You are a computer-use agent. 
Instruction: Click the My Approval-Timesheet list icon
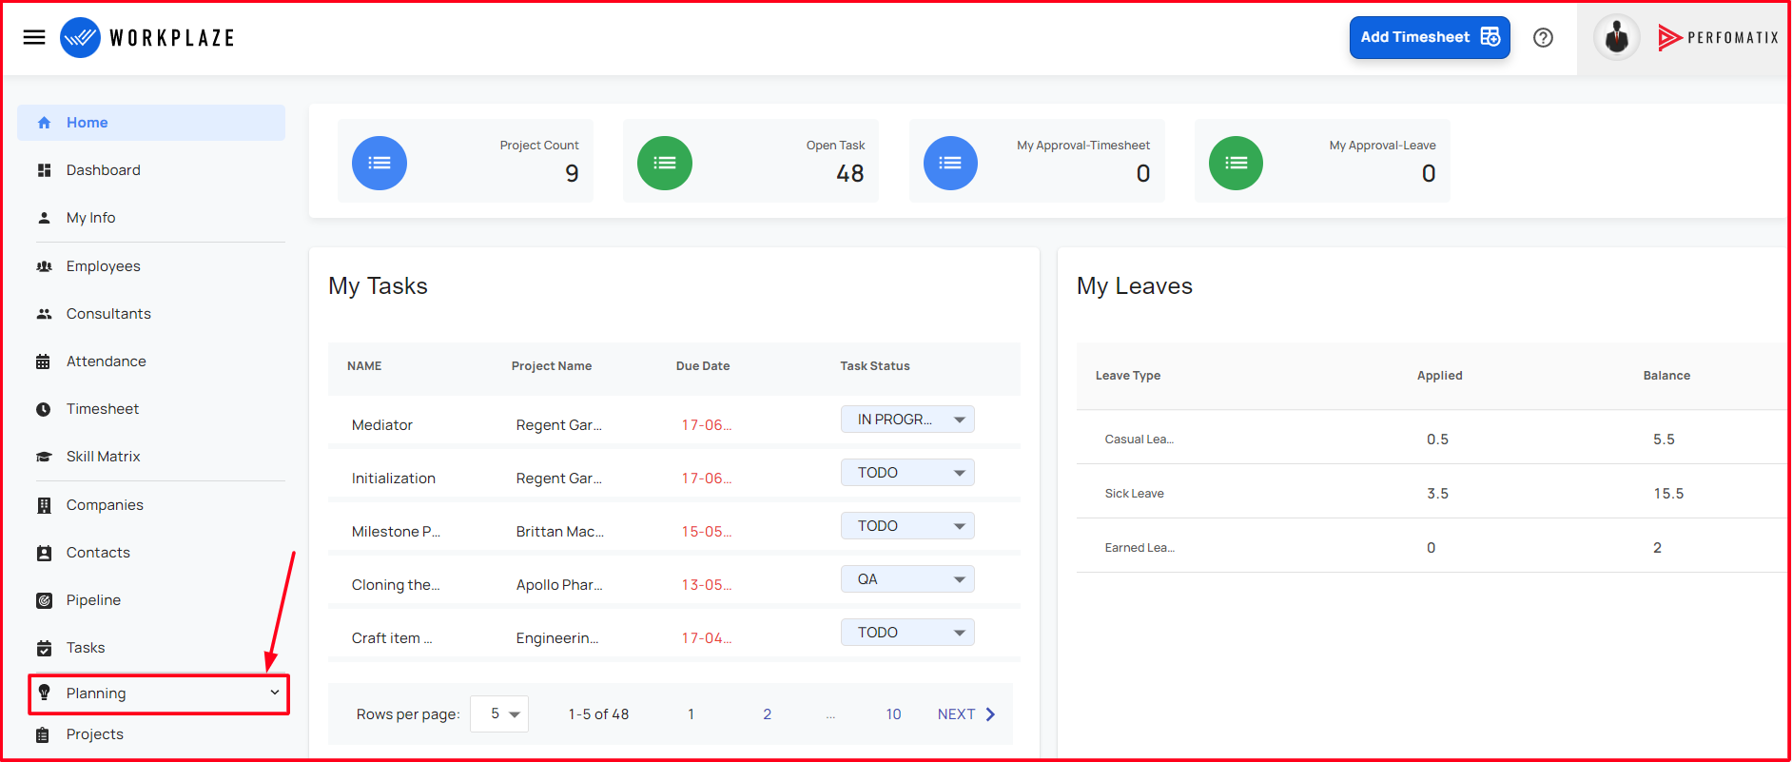[950, 163]
